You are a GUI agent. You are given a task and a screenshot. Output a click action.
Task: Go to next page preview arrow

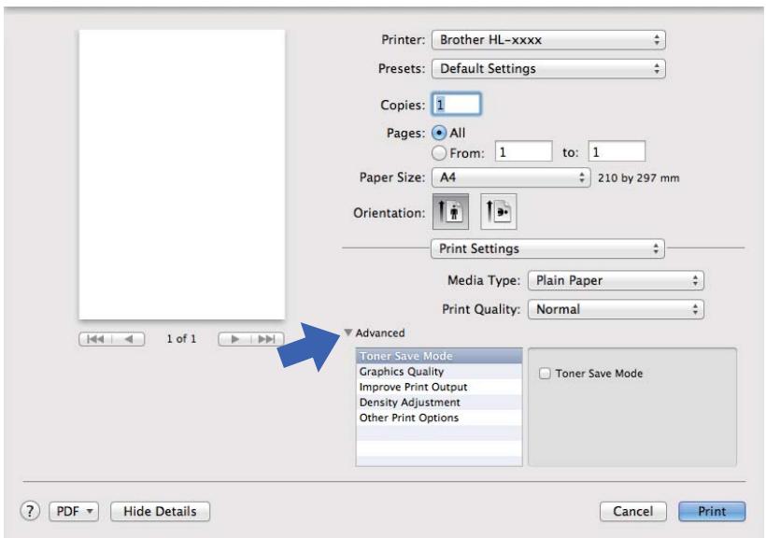click(234, 339)
